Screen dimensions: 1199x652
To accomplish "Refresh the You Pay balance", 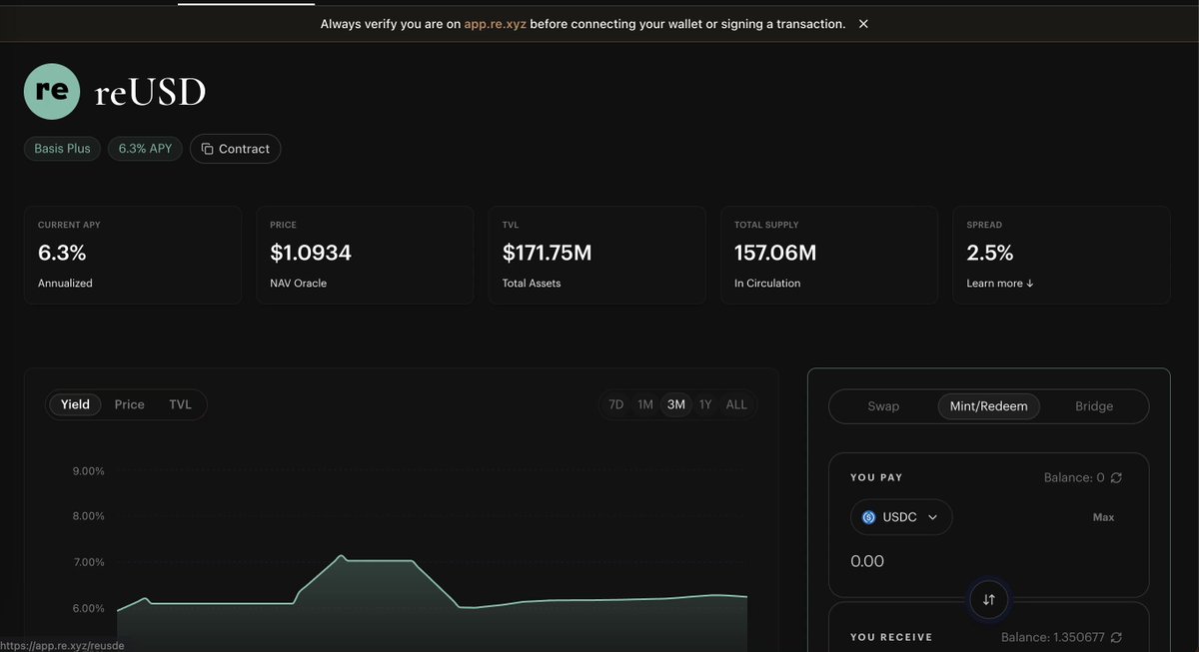I will (1116, 477).
